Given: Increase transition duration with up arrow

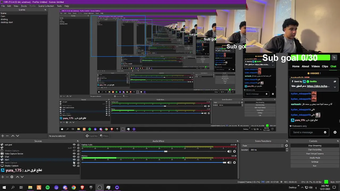Looking at the screenshot, I should 287,149.
